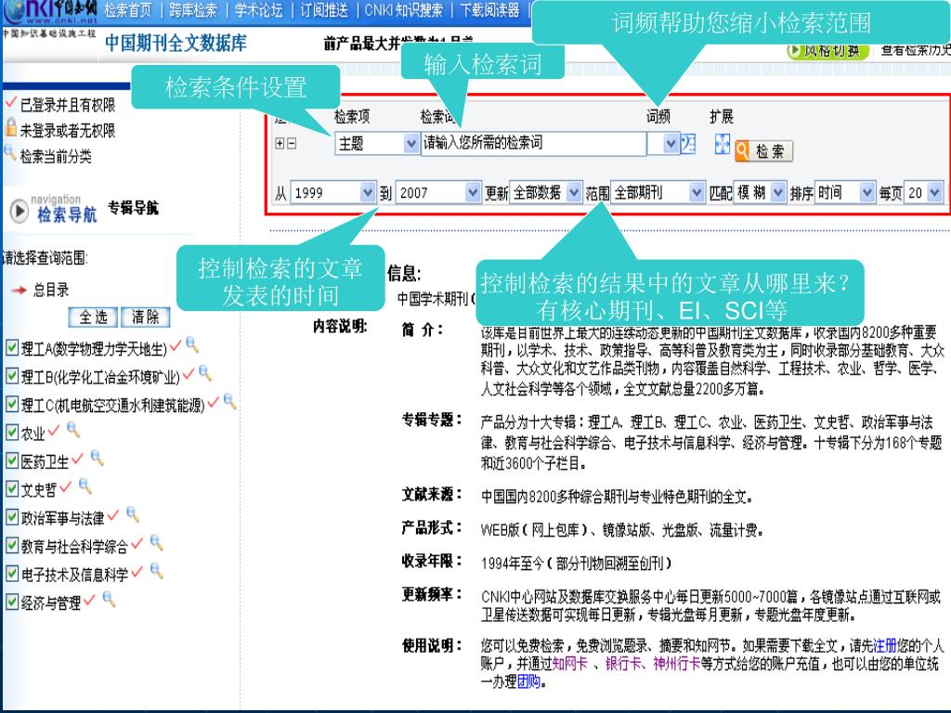Click the minus icon to remove a search row
951x713 pixels.
pyautogui.click(x=292, y=144)
